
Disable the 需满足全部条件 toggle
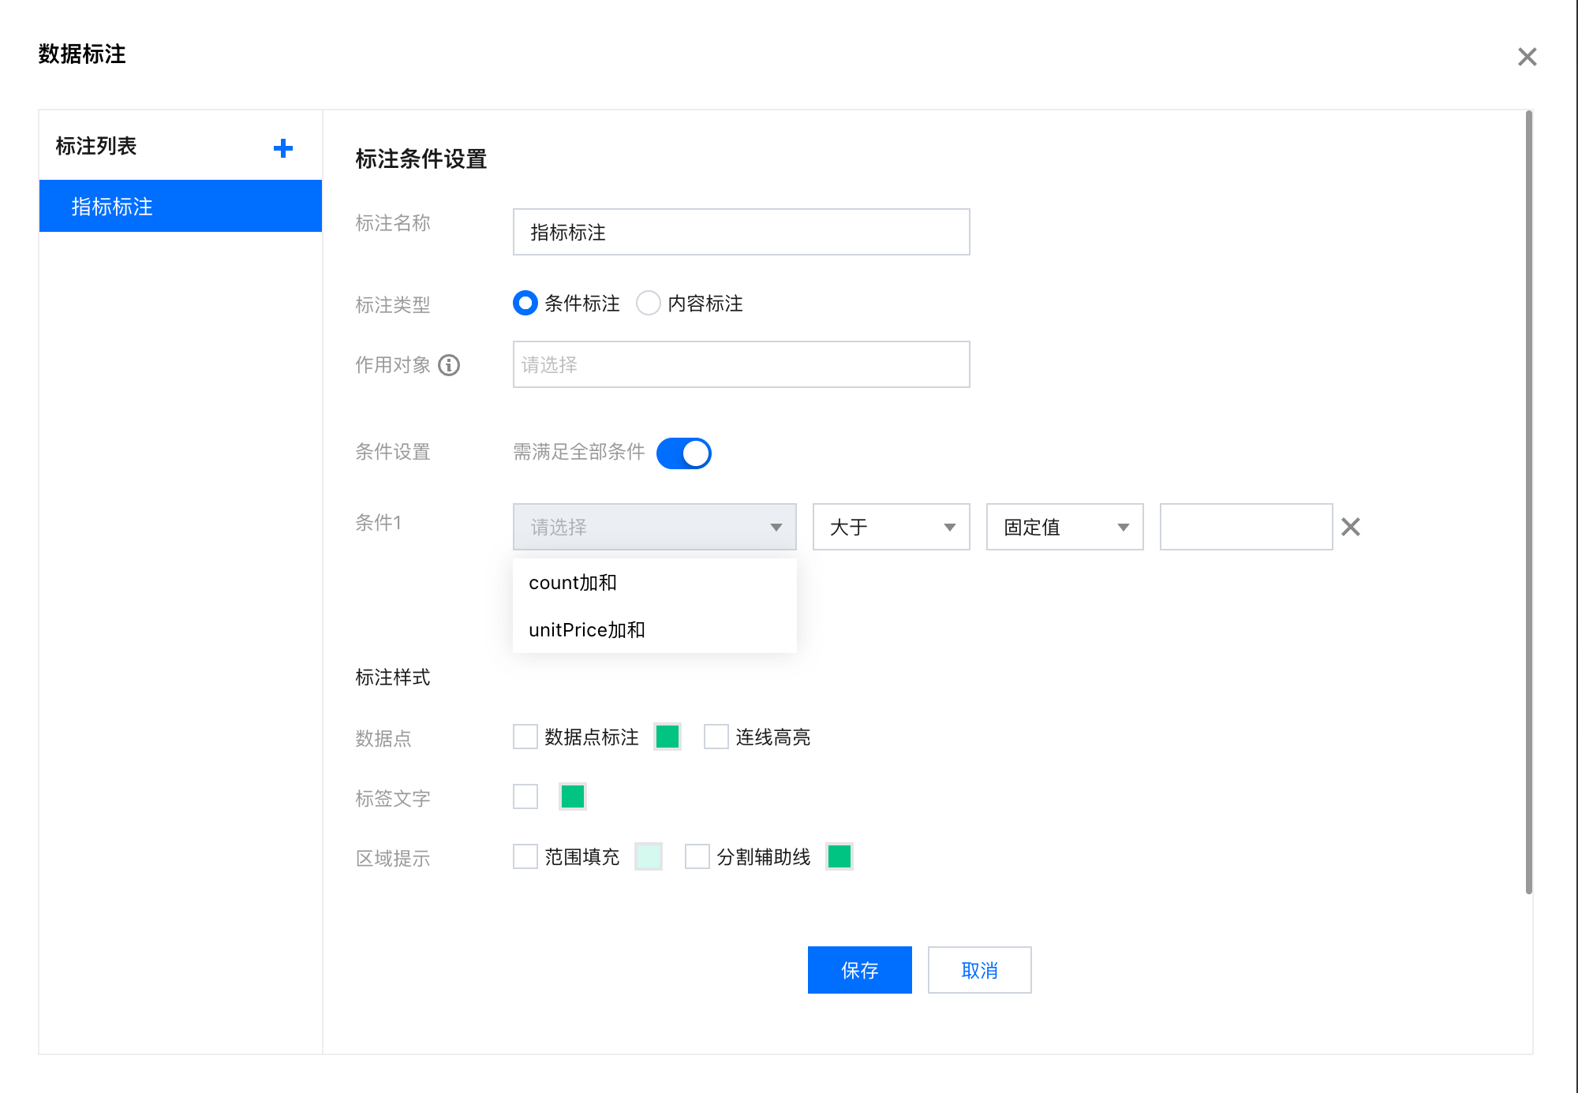pyautogui.click(x=683, y=453)
